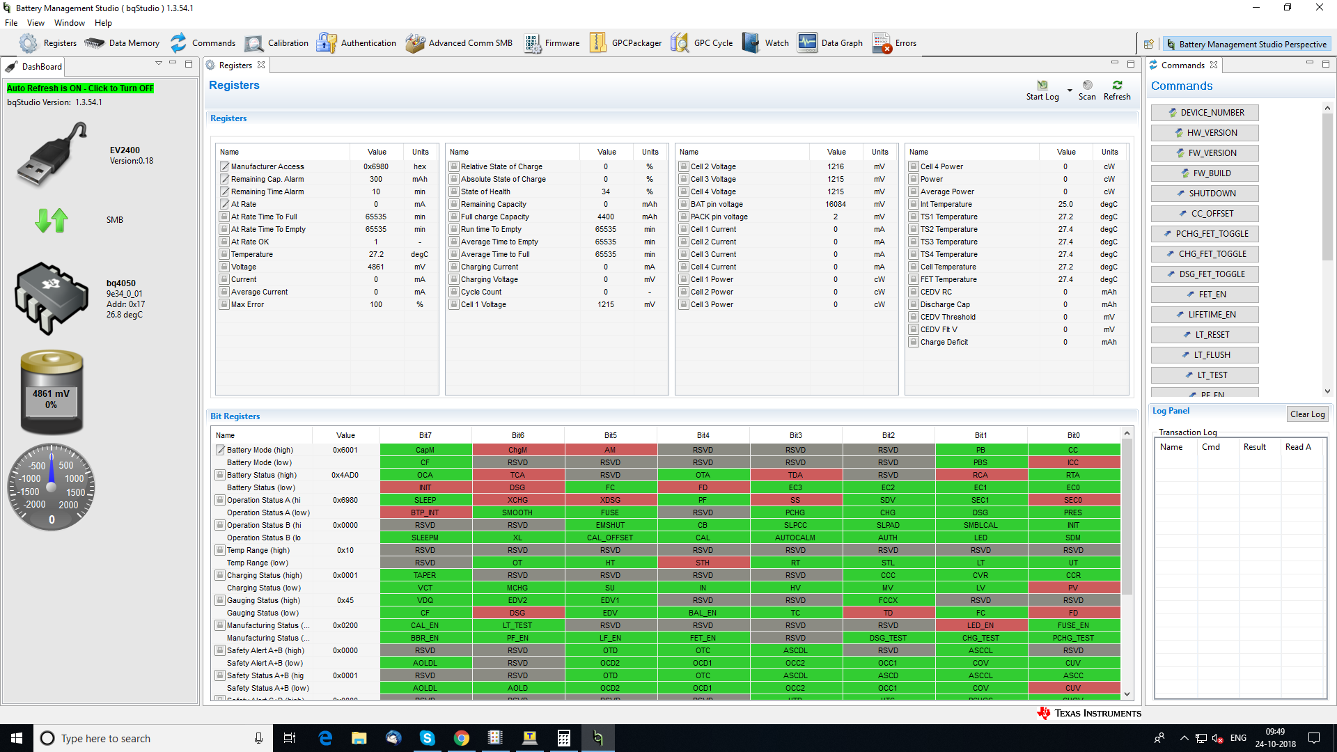The image size is (1337, 752).
Task: Open the Help menu
Action: (103, 23)
